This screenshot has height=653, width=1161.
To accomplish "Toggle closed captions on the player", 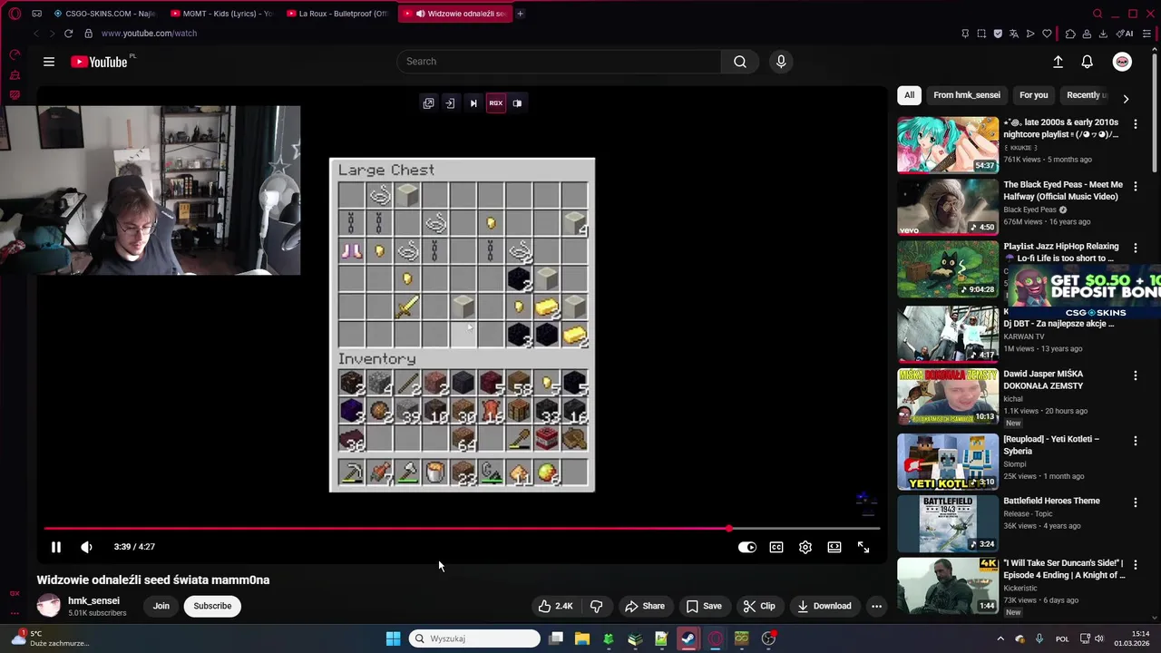I will [776, 547].
